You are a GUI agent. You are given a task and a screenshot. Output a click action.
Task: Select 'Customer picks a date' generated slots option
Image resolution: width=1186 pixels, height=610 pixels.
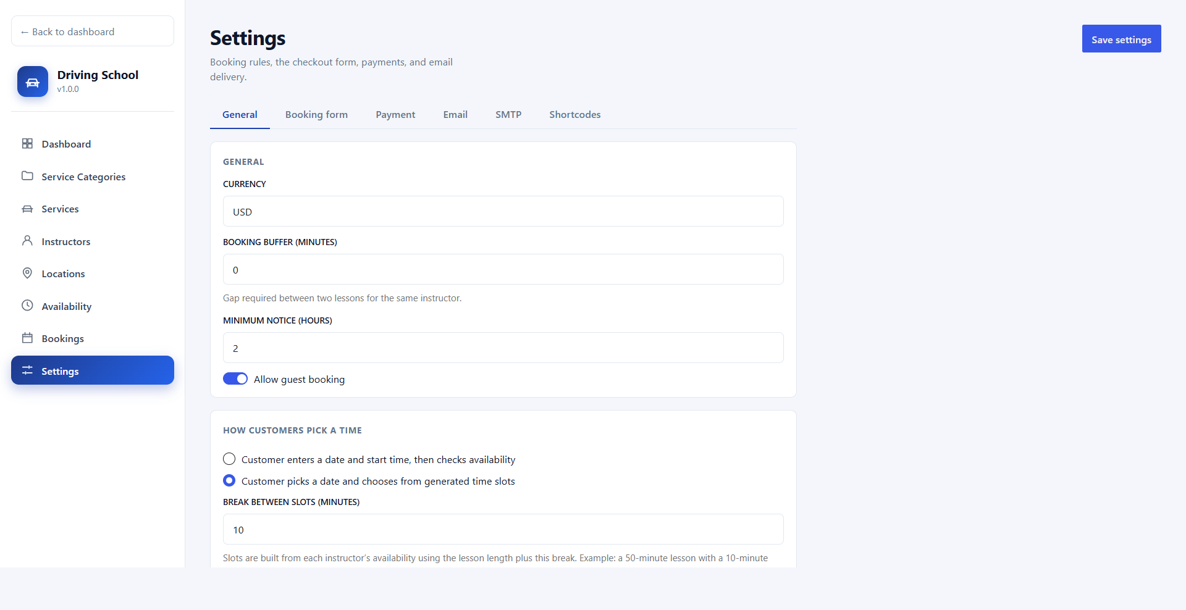[x=229, y=480]
